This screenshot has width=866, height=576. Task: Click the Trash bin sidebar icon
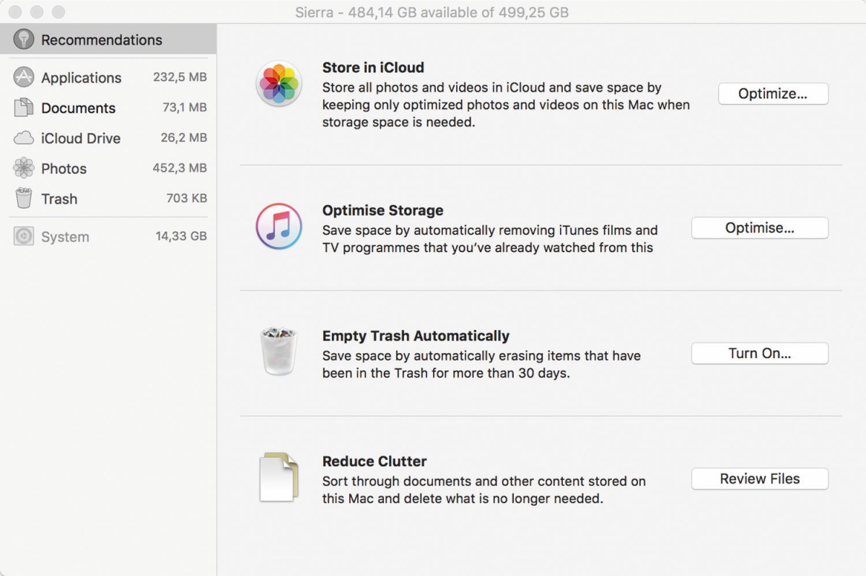coord(24,198)
